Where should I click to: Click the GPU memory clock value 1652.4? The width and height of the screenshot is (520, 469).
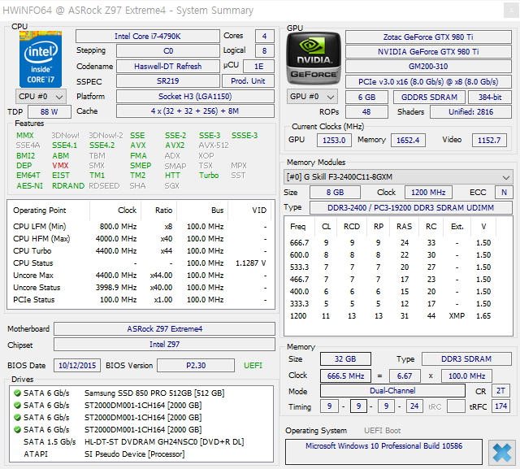408,141
